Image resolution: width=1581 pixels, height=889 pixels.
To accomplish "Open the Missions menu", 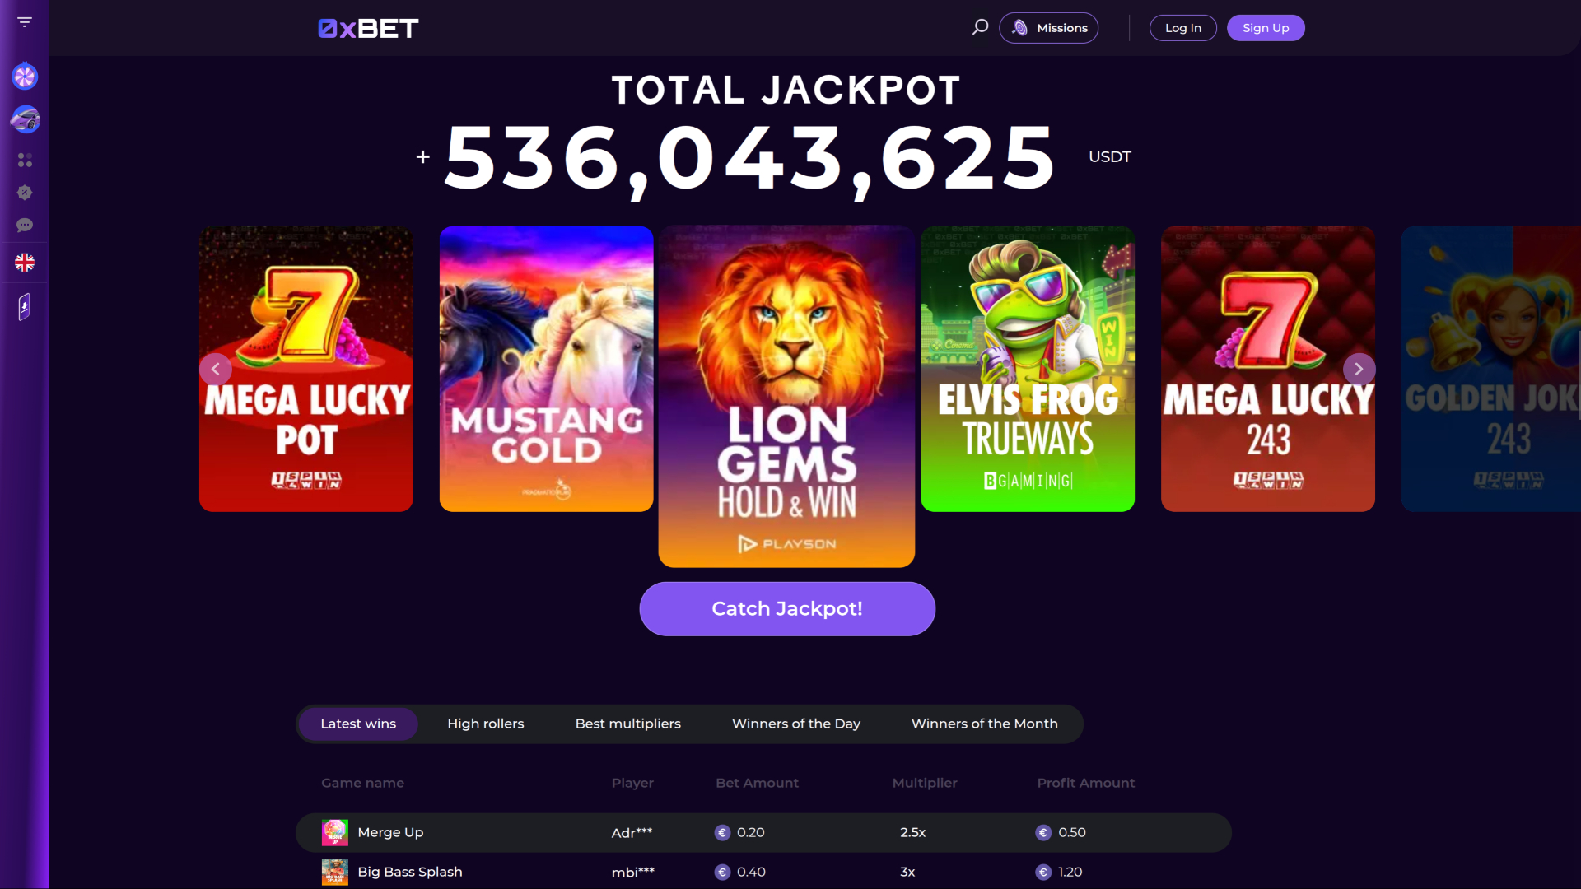I will pyautogui.click(x=1048, y=27).
